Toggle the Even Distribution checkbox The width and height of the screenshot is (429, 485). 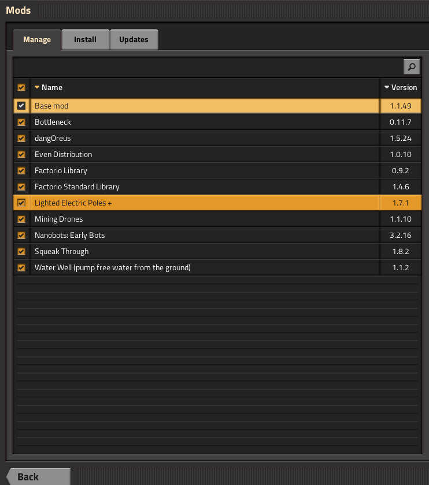click(x=21, y=154)
